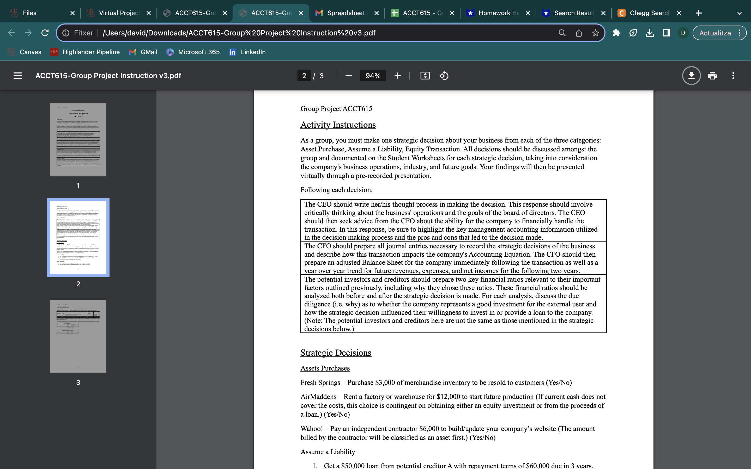Activate fit-to-page view in PDF viewer
Screen dimensions: 751x469
[425, 75]
